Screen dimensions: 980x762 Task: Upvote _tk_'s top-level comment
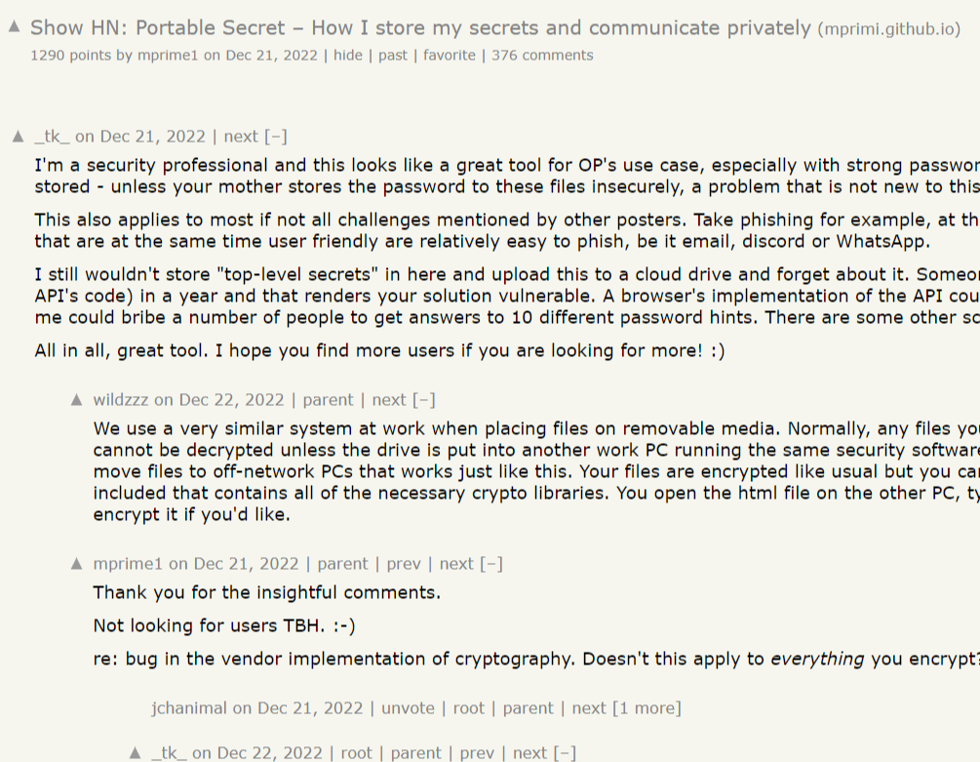tap(19, 137)
